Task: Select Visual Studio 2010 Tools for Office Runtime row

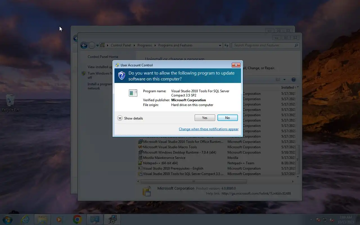Action: 217,142
